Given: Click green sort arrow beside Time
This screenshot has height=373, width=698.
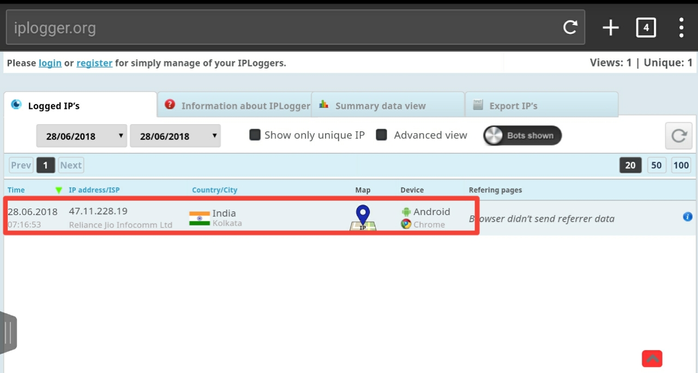Looking at the screenshot, I should pyautogui.click(x=59, y=190).
